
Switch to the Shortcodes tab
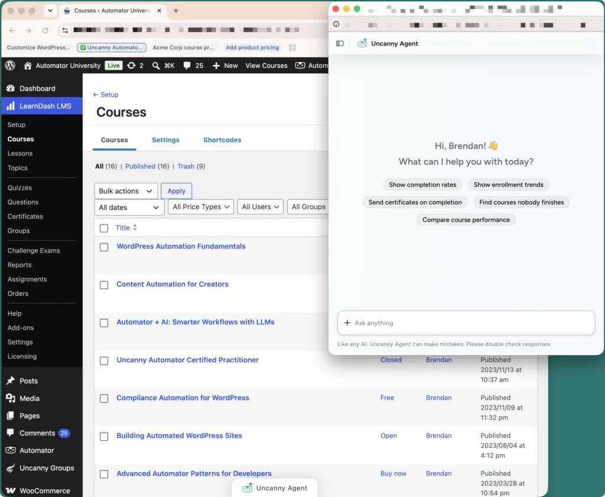tap(222, 140)
